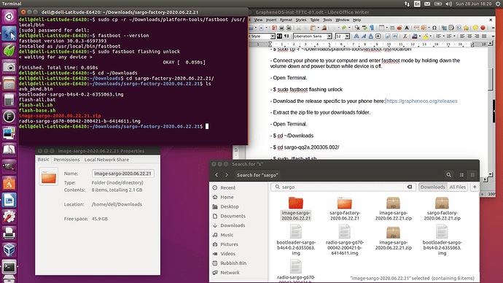This screenshot has width=503, height=283.
Task: Select the sargo-factory-2020.06.22.21 folder thumbnail
Action: (345, 203)
